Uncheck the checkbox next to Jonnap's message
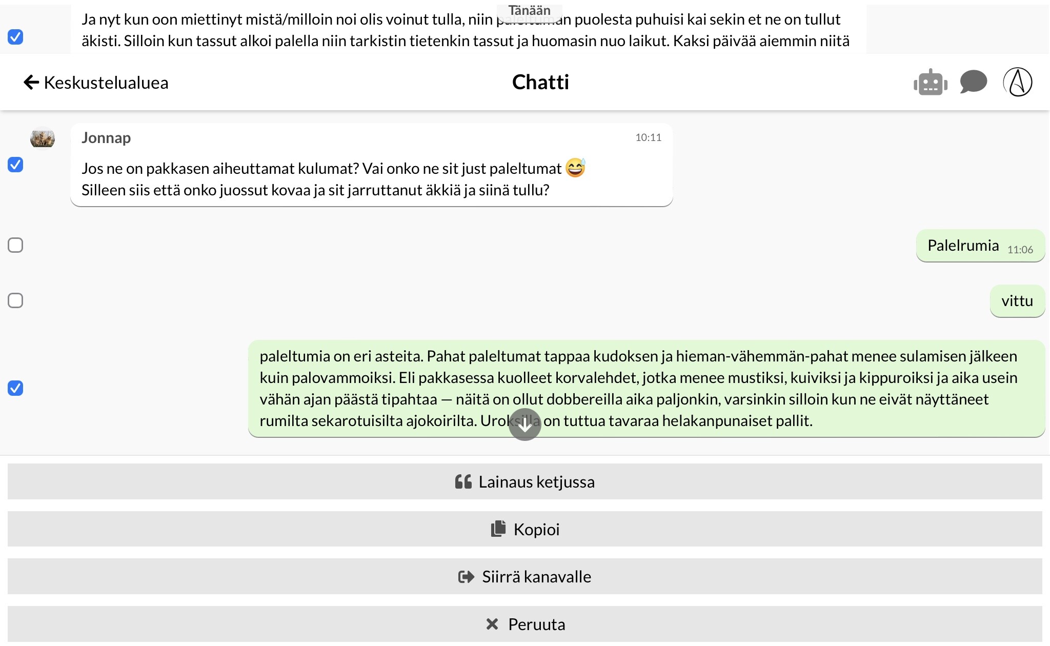Viewport: 1050px width, 646px height. (15, 165)
